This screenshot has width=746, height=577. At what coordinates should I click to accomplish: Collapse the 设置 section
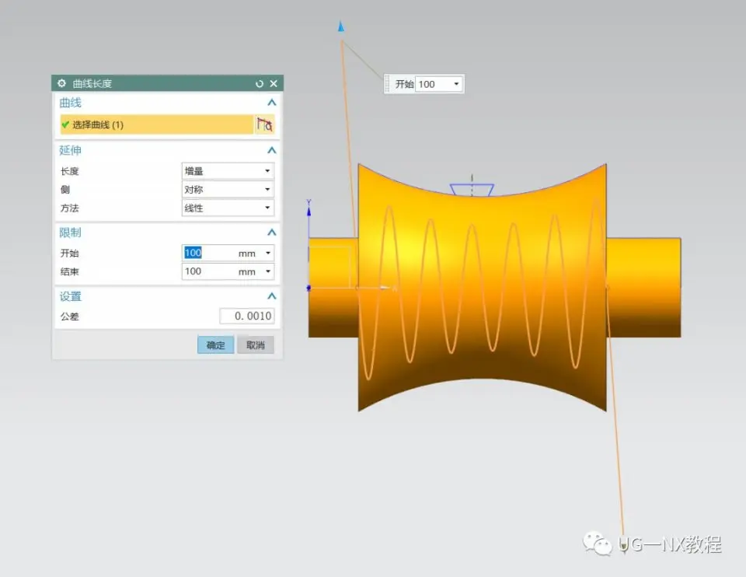tap(272, 296)
